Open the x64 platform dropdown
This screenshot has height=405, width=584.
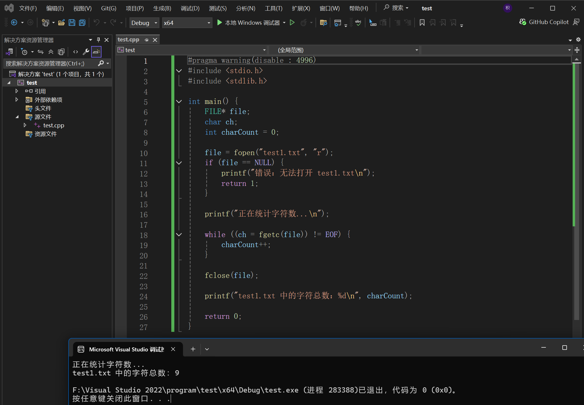(187, 23)
